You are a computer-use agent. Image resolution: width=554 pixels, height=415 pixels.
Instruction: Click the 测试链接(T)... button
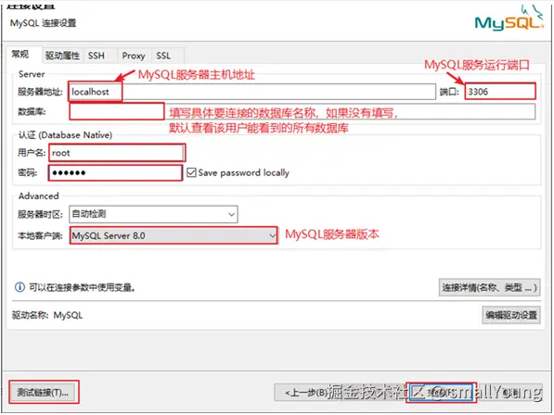43,392
